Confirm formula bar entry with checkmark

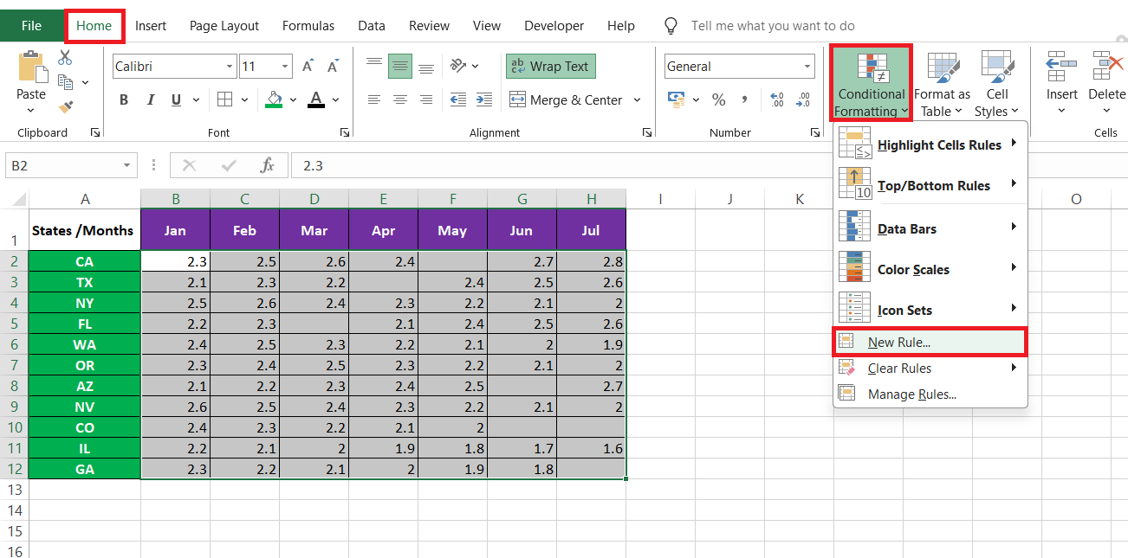[x=230, y=165]
